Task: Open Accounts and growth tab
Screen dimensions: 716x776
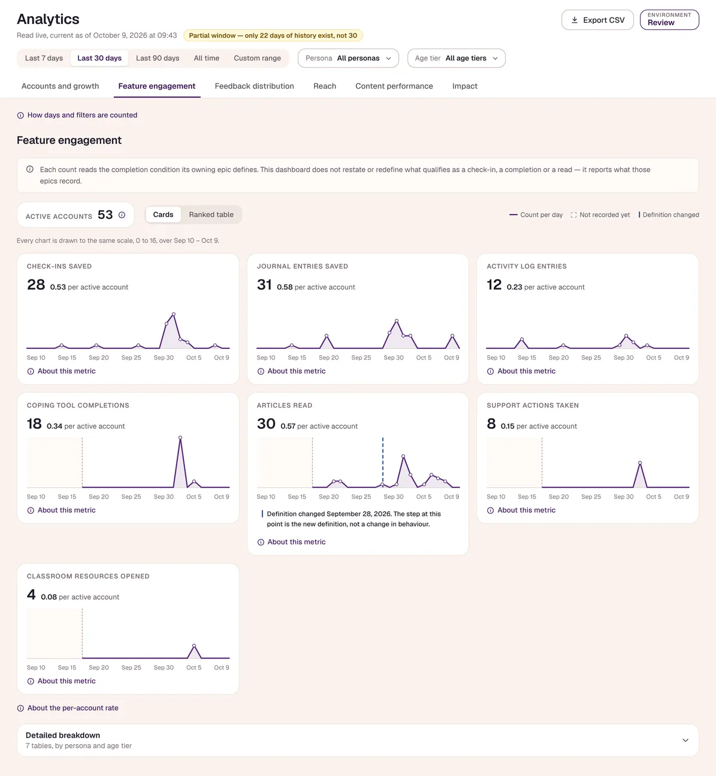Action: tap(61, 86)
